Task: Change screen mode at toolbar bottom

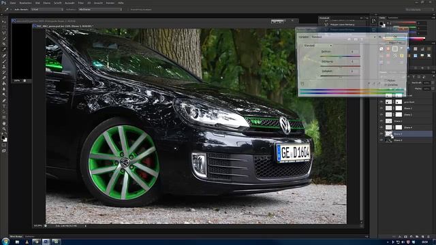Action: pos(4,151)
